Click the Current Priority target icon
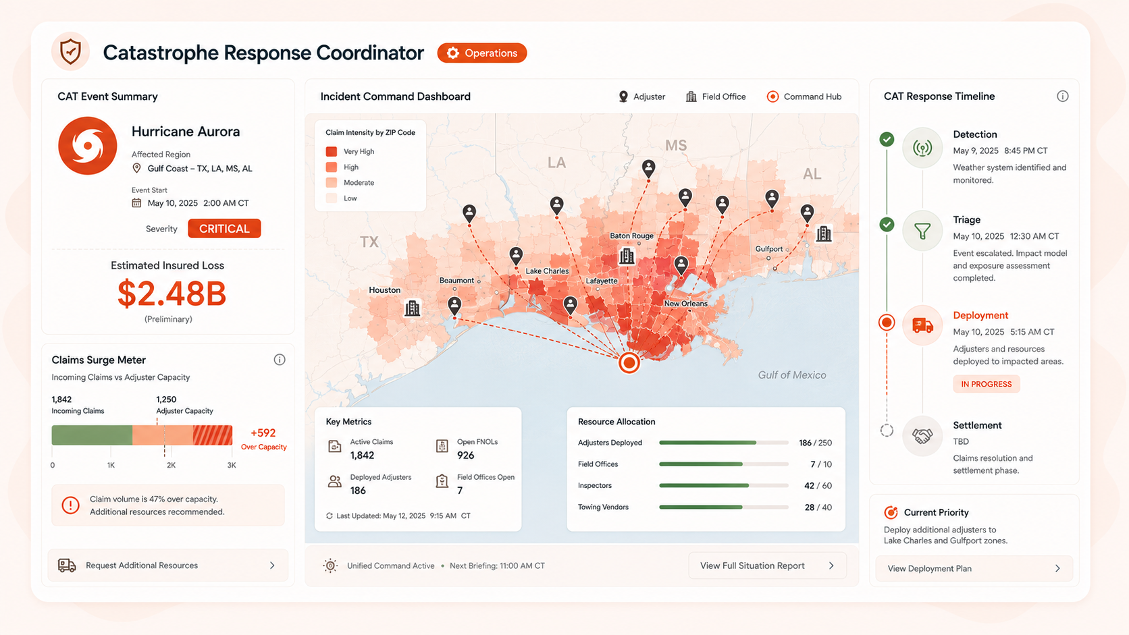 pyautogui.click(x=891, y=512)
